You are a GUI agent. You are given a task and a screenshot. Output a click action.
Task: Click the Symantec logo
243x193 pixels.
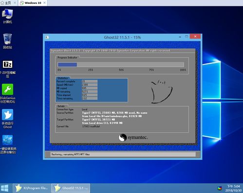(133, 137)
